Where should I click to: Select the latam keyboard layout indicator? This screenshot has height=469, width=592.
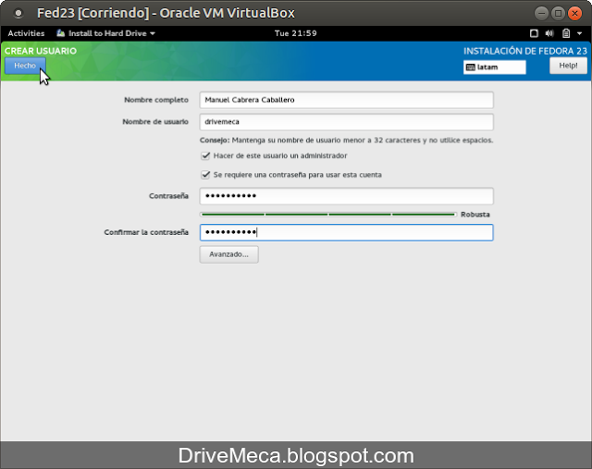pyautogui.click(x=494, y=68)
